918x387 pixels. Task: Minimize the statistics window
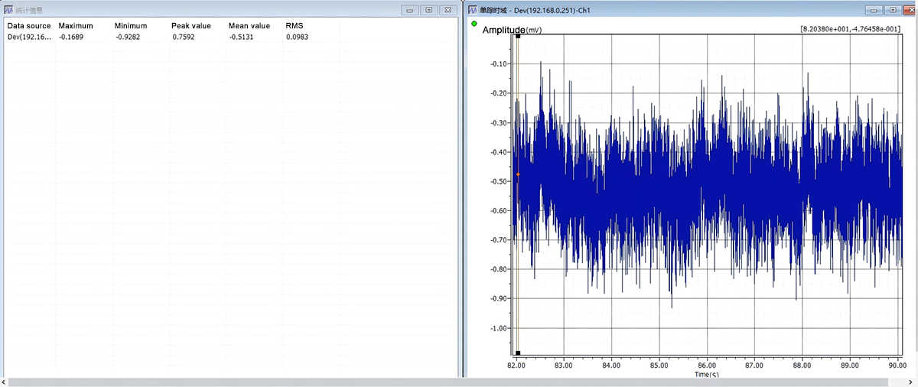(x=411, y=10)
